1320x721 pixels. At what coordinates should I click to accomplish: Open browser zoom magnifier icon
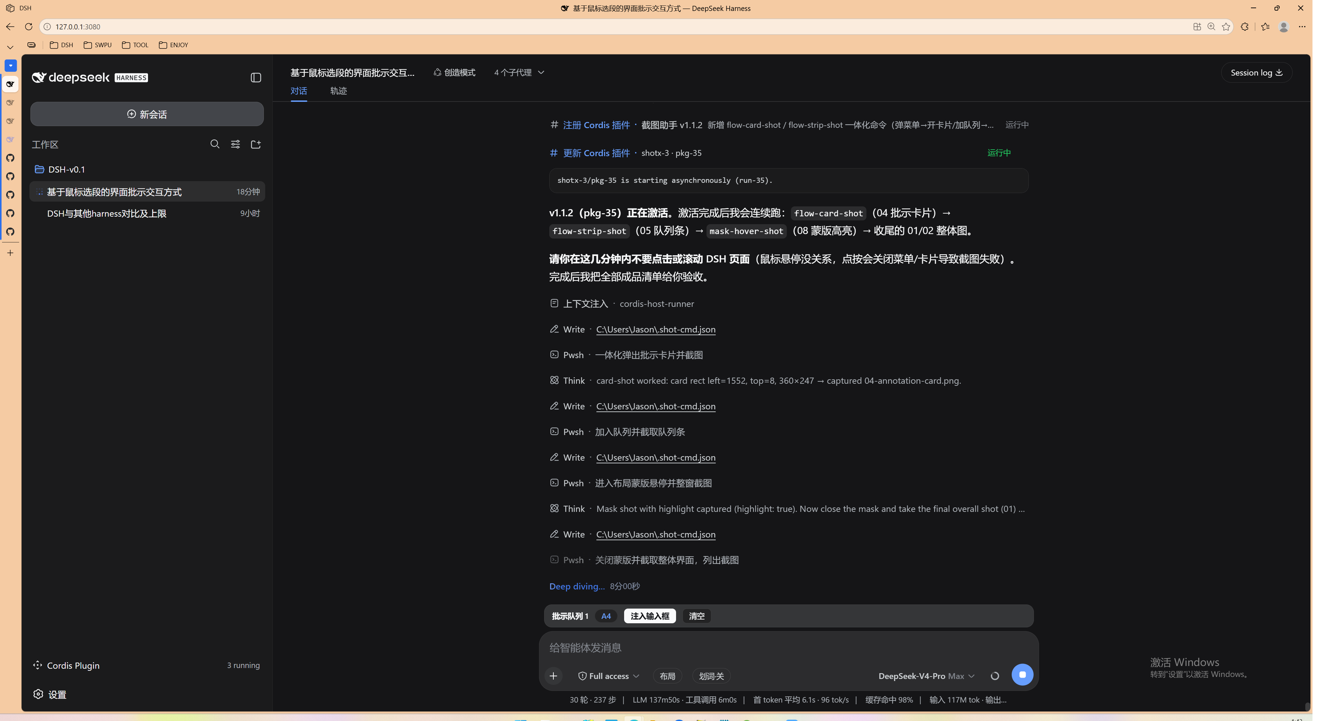(x=1211, y=27)
